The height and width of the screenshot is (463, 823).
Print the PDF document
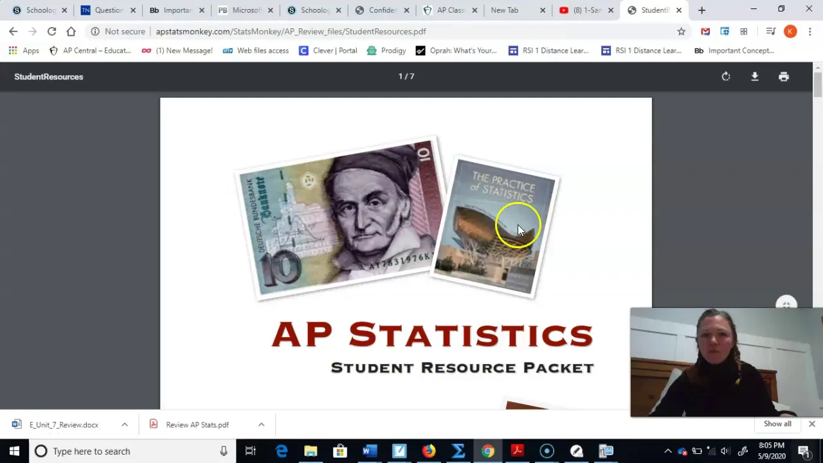point(784,77)
